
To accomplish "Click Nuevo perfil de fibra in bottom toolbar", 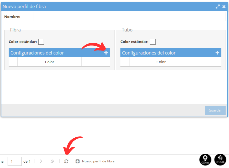I will [95, 161].
